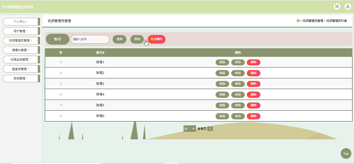Click the Top back-to-top button
The width and height of the screenshot is (354, 164).
coord(346,153)
